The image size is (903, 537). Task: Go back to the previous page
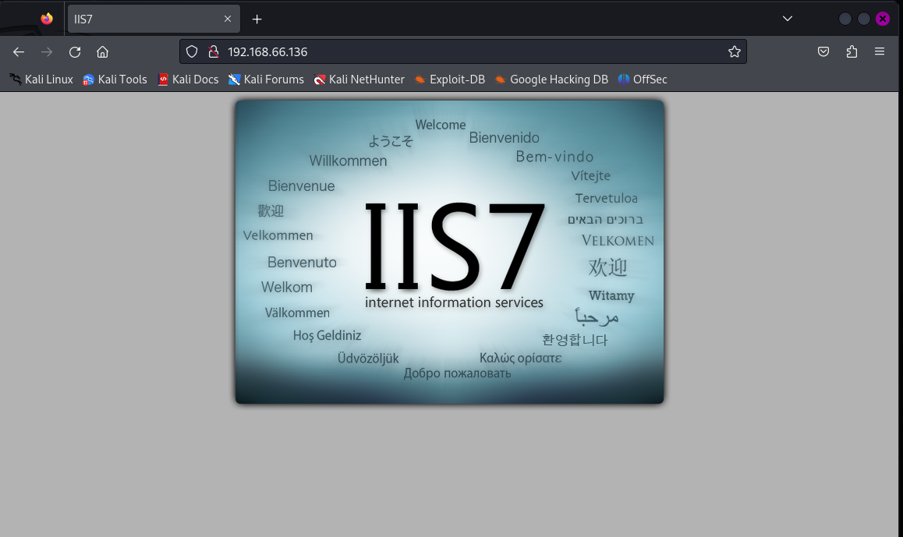coord(19,51)
